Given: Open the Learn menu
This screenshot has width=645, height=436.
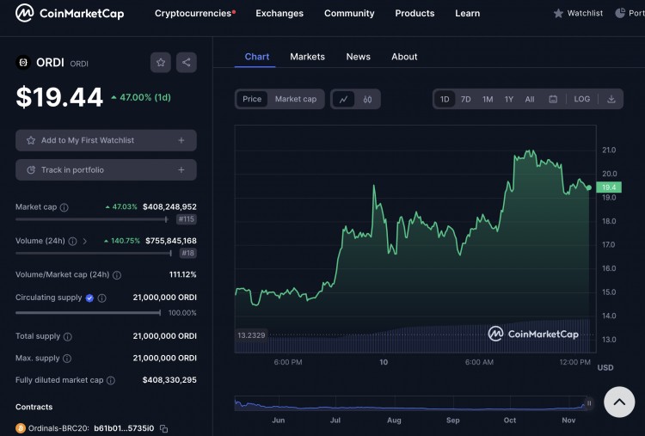Looking at the screenshot, I should pyautogui.click(x=467, y=13).
